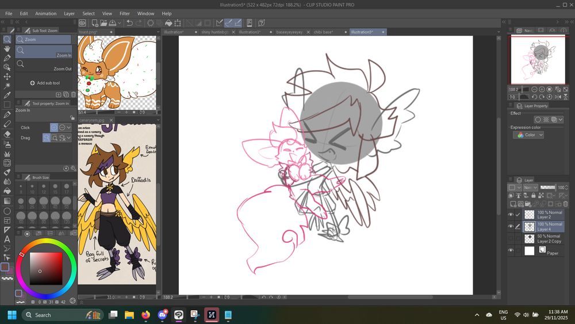Select Layer 2 Copy in layer list

(x=543, y=238)
